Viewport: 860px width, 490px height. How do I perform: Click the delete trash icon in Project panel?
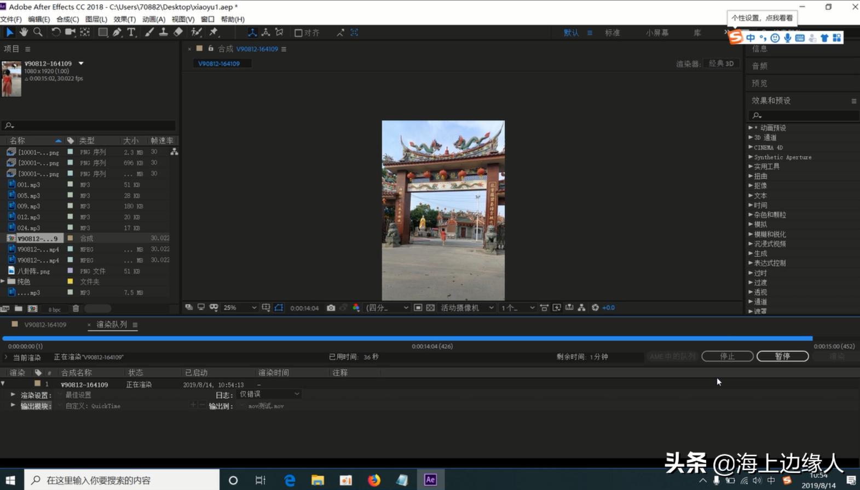click(x=76, y=309)
